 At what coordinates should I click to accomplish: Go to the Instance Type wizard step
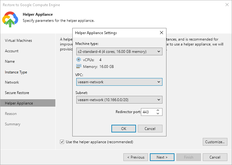(16, 72)
